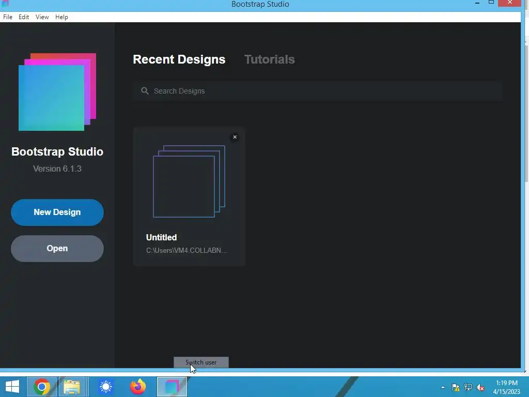Minimize the Bootstrap Studio window
This screenshot has height=397, width=529.
tap(477, 3)
